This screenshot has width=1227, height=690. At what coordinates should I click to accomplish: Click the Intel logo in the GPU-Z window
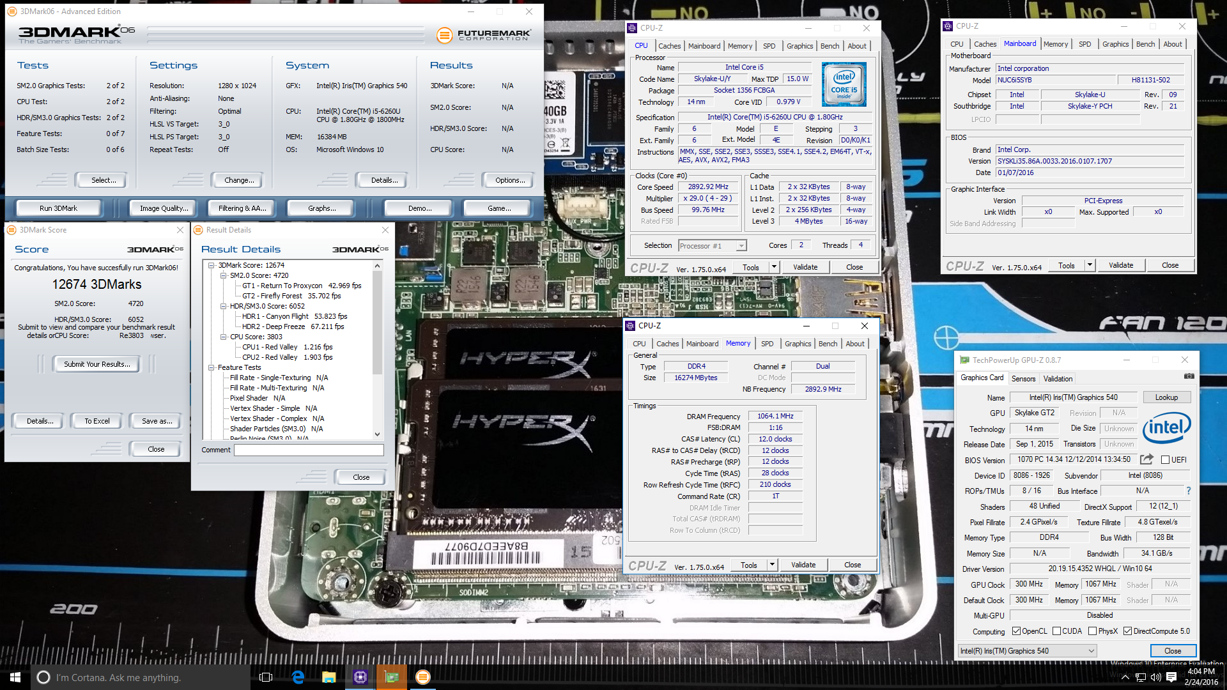[1166, 427]
